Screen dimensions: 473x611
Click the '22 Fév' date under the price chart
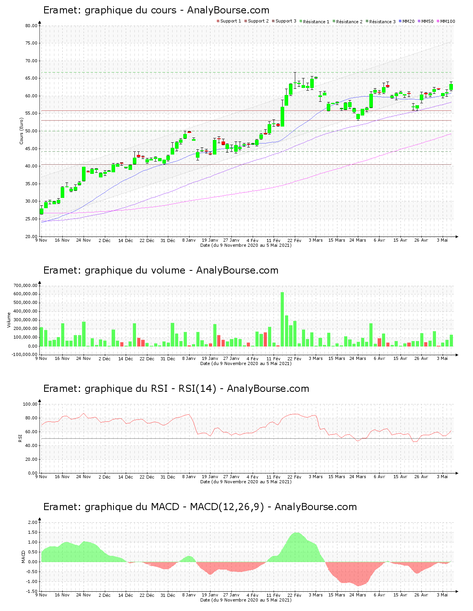coord(294,240)
